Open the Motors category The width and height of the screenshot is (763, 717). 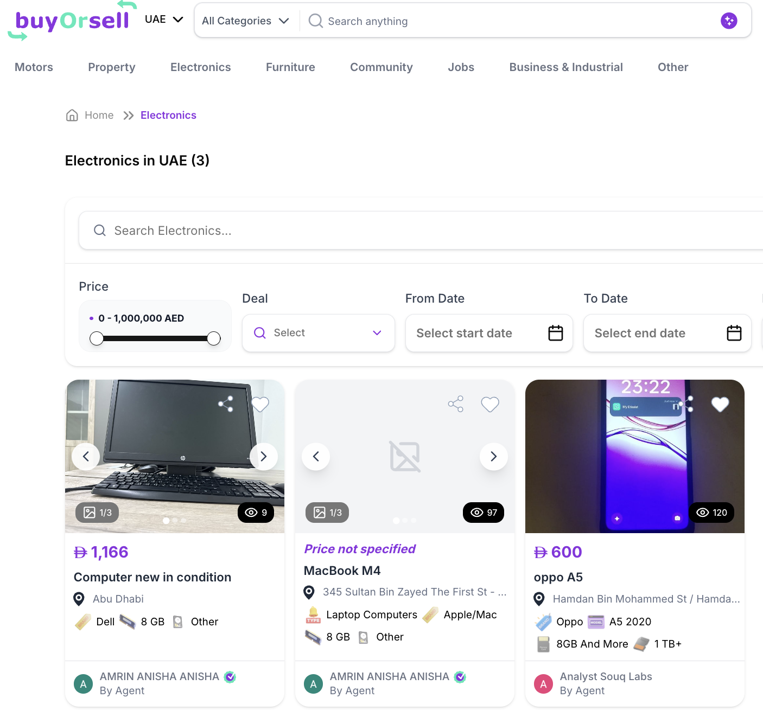(x=34, y=67)
